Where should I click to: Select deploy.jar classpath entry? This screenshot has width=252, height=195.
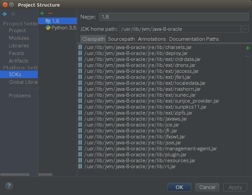136,53
